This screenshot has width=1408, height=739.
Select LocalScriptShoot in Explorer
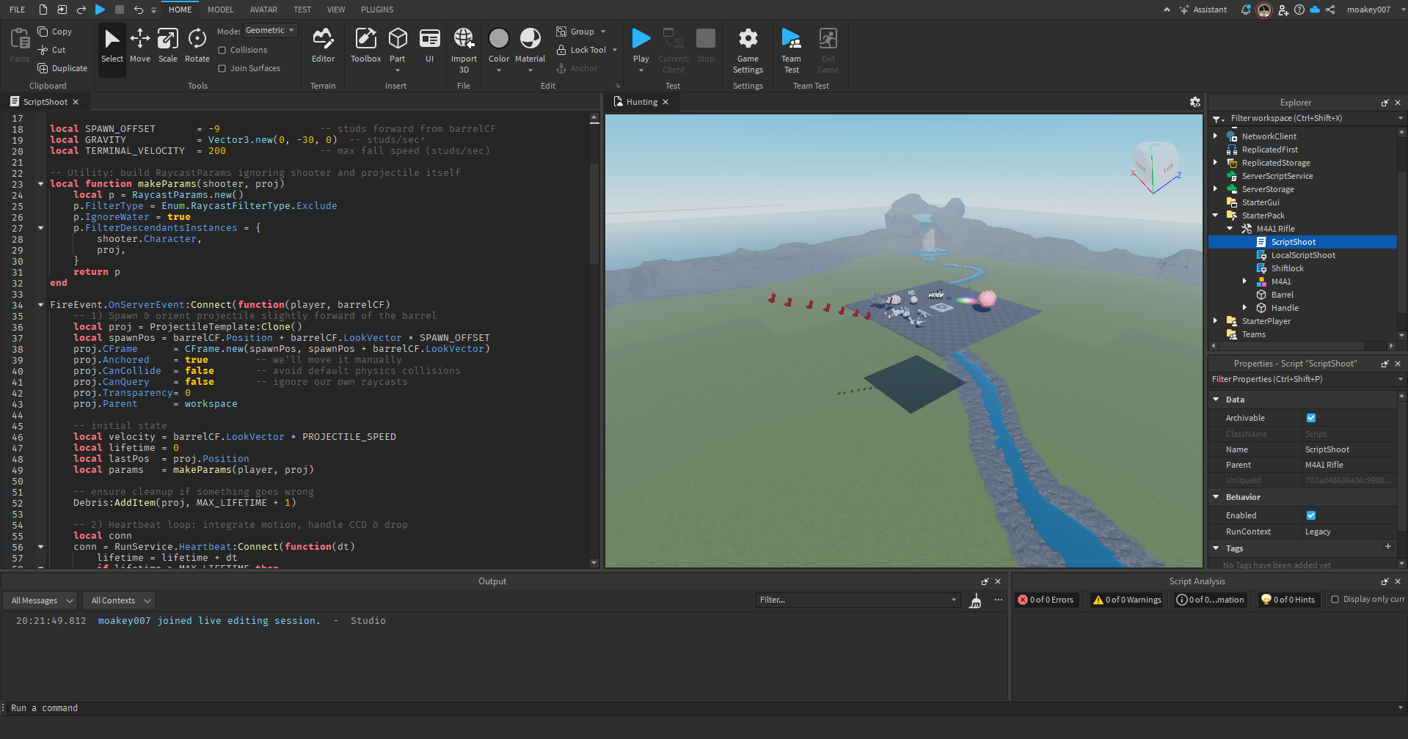pyautogui.click(x=1303, y=255)
